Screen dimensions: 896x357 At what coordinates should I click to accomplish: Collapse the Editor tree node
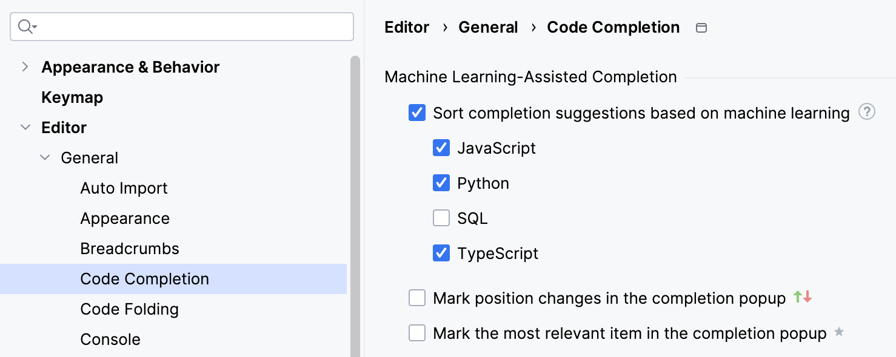25,128
